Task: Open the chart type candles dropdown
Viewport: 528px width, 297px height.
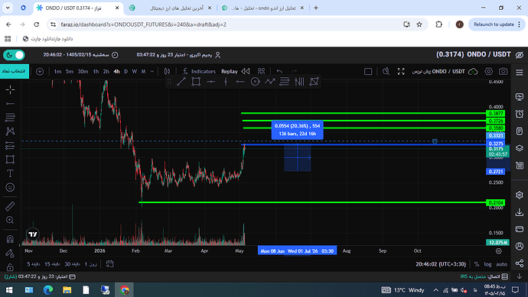Action: (167, 71)
